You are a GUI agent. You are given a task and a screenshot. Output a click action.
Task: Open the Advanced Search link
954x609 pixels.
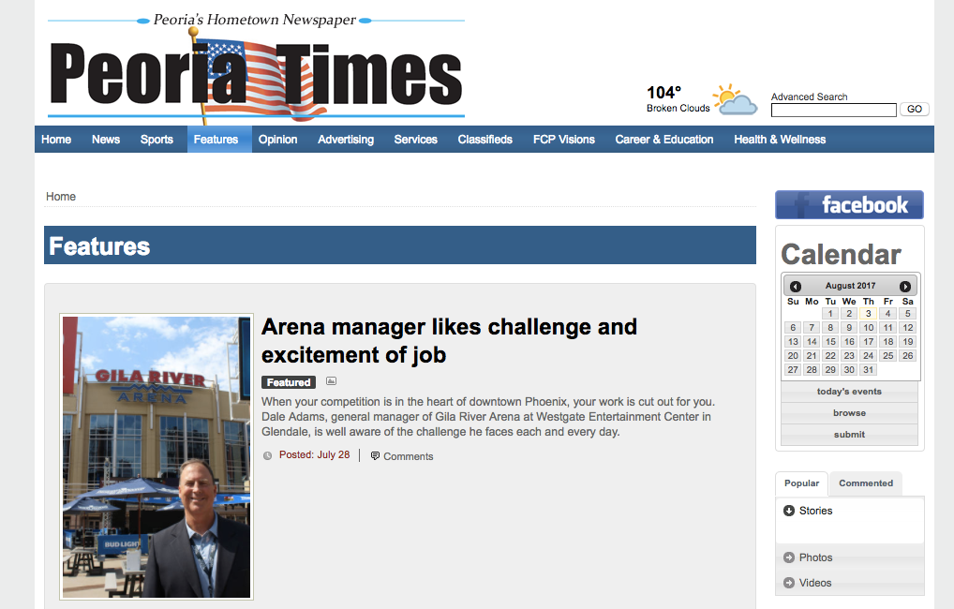(809, 97)
